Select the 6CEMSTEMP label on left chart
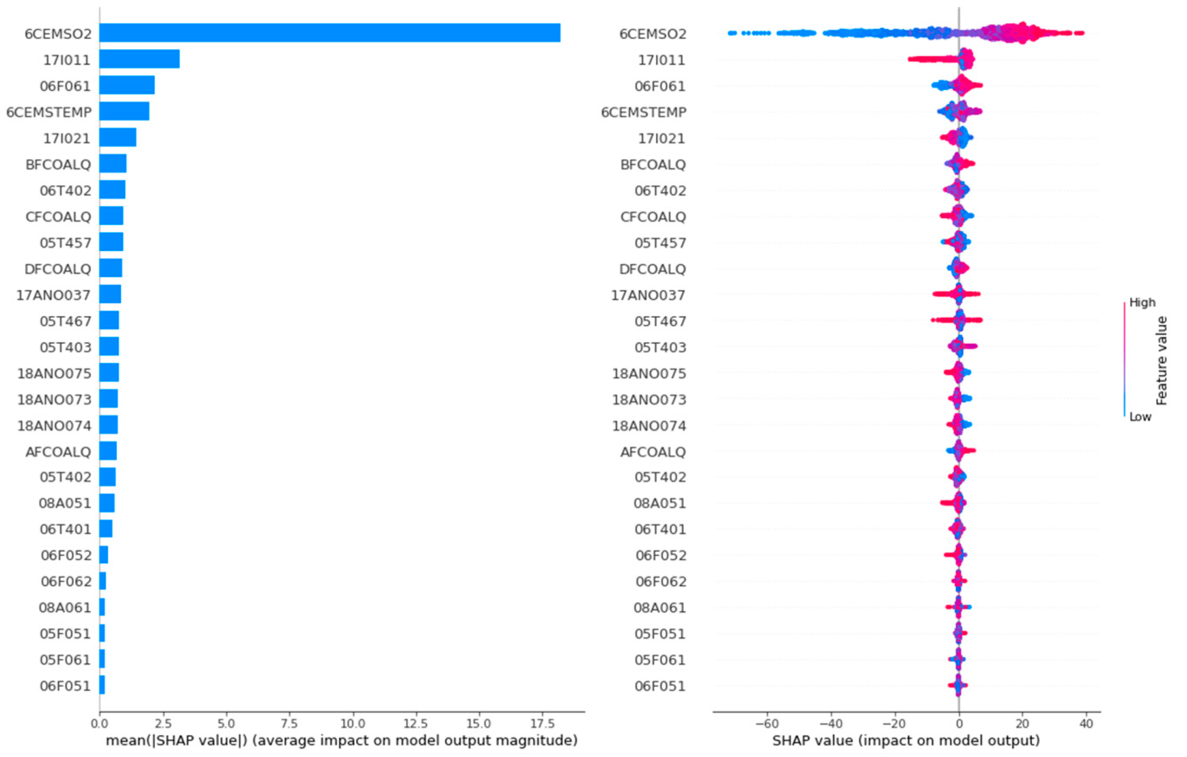This screenshot has width=1187, height=757. (49, 112)
